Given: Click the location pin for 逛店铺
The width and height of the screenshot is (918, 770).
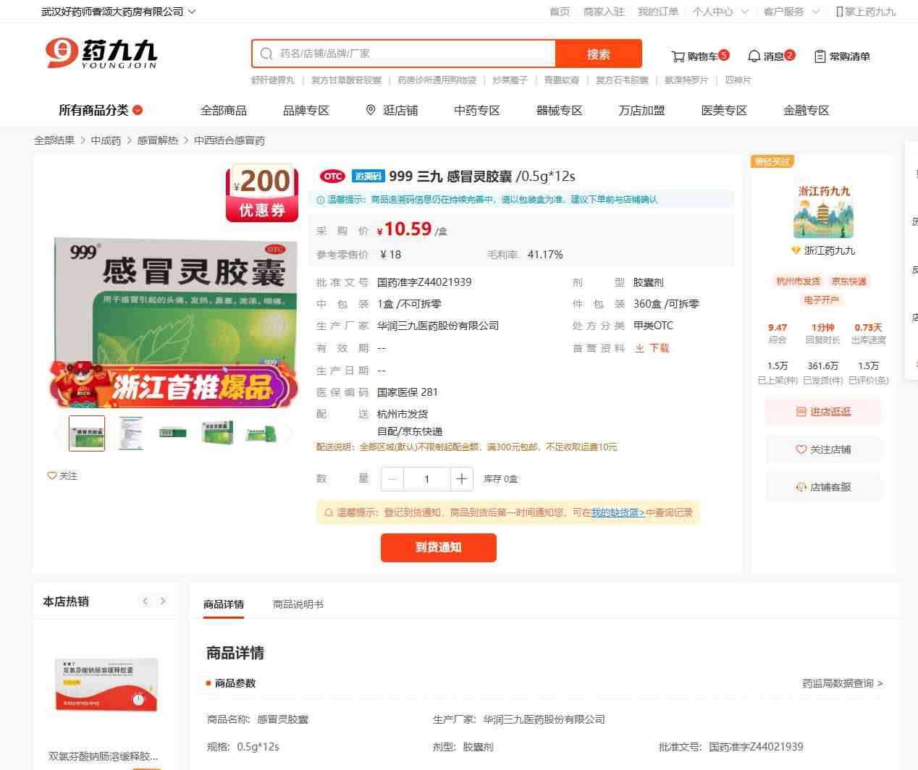Looking at the screenshot, I should click(x=371, y=110).
